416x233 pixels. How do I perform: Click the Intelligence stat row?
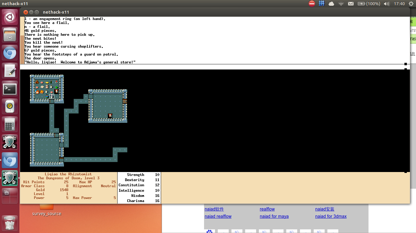point(139,191)
